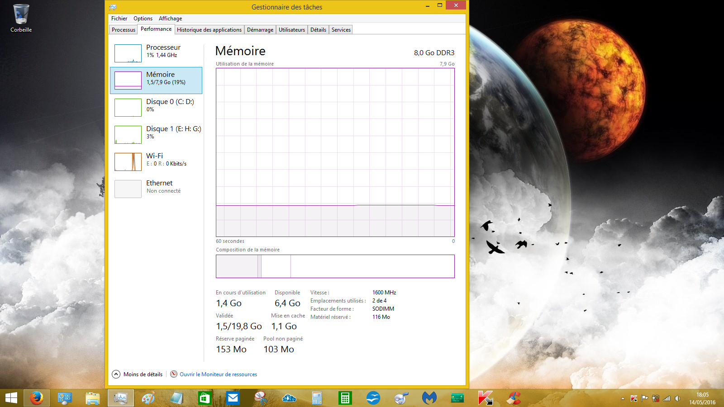Collapse view with Moins de détails arrow
The width and height of the screenshot is (724, 407).
tap(116, 374)
